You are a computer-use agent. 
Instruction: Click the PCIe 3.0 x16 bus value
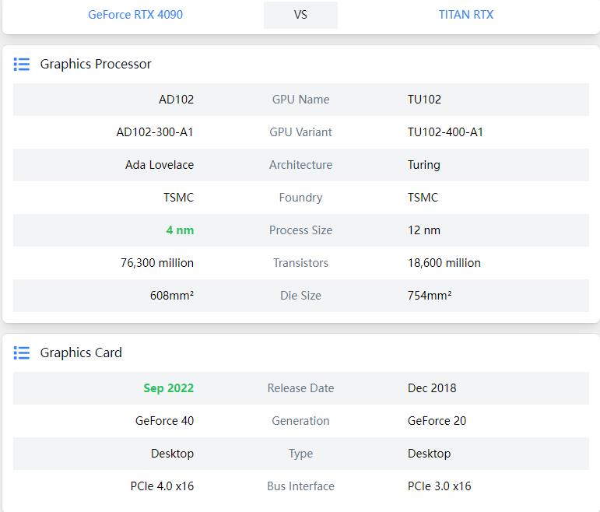(439, 486)
